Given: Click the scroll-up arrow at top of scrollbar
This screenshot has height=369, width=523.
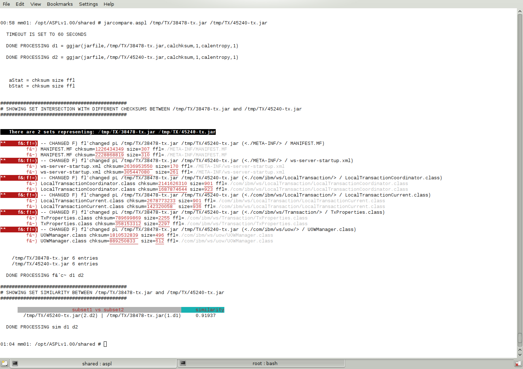Looking at the screenshot, I should pyautogui.click(x=520, y=11).
